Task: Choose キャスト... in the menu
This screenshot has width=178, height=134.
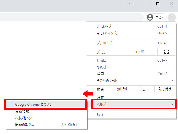Action: (x=131, y=67)
